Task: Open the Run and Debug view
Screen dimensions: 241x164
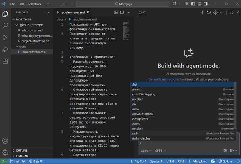Action: [5, 49]
